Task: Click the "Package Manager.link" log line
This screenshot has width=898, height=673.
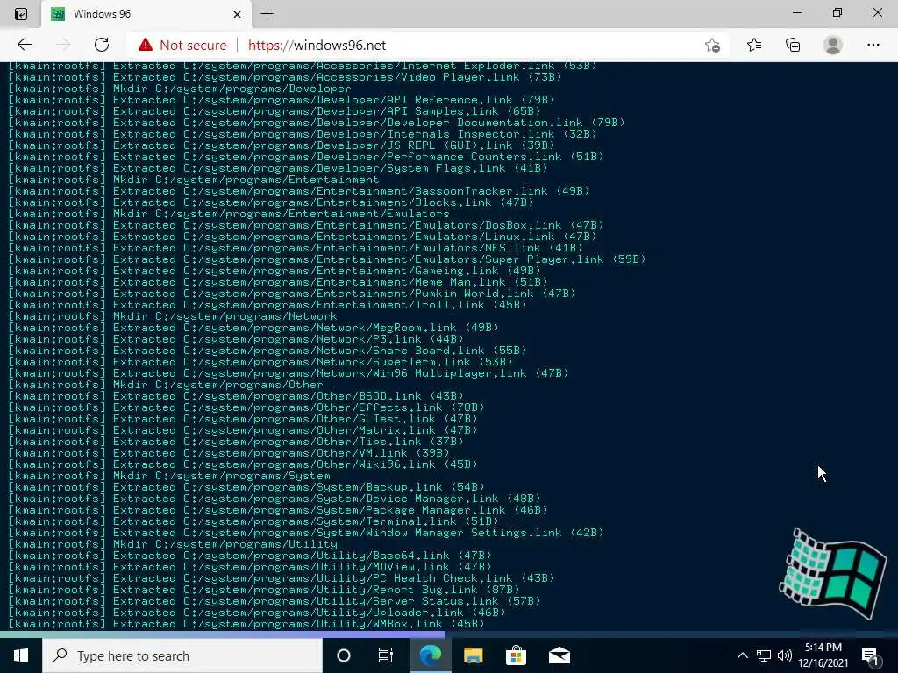Action: click(278, 510)
